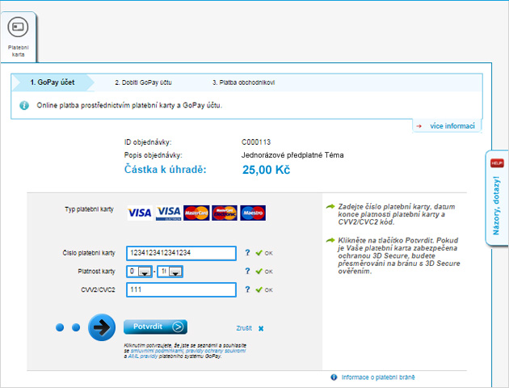
Task: Choose the MasterCard Electronic logo
Action: click(225, 213)
